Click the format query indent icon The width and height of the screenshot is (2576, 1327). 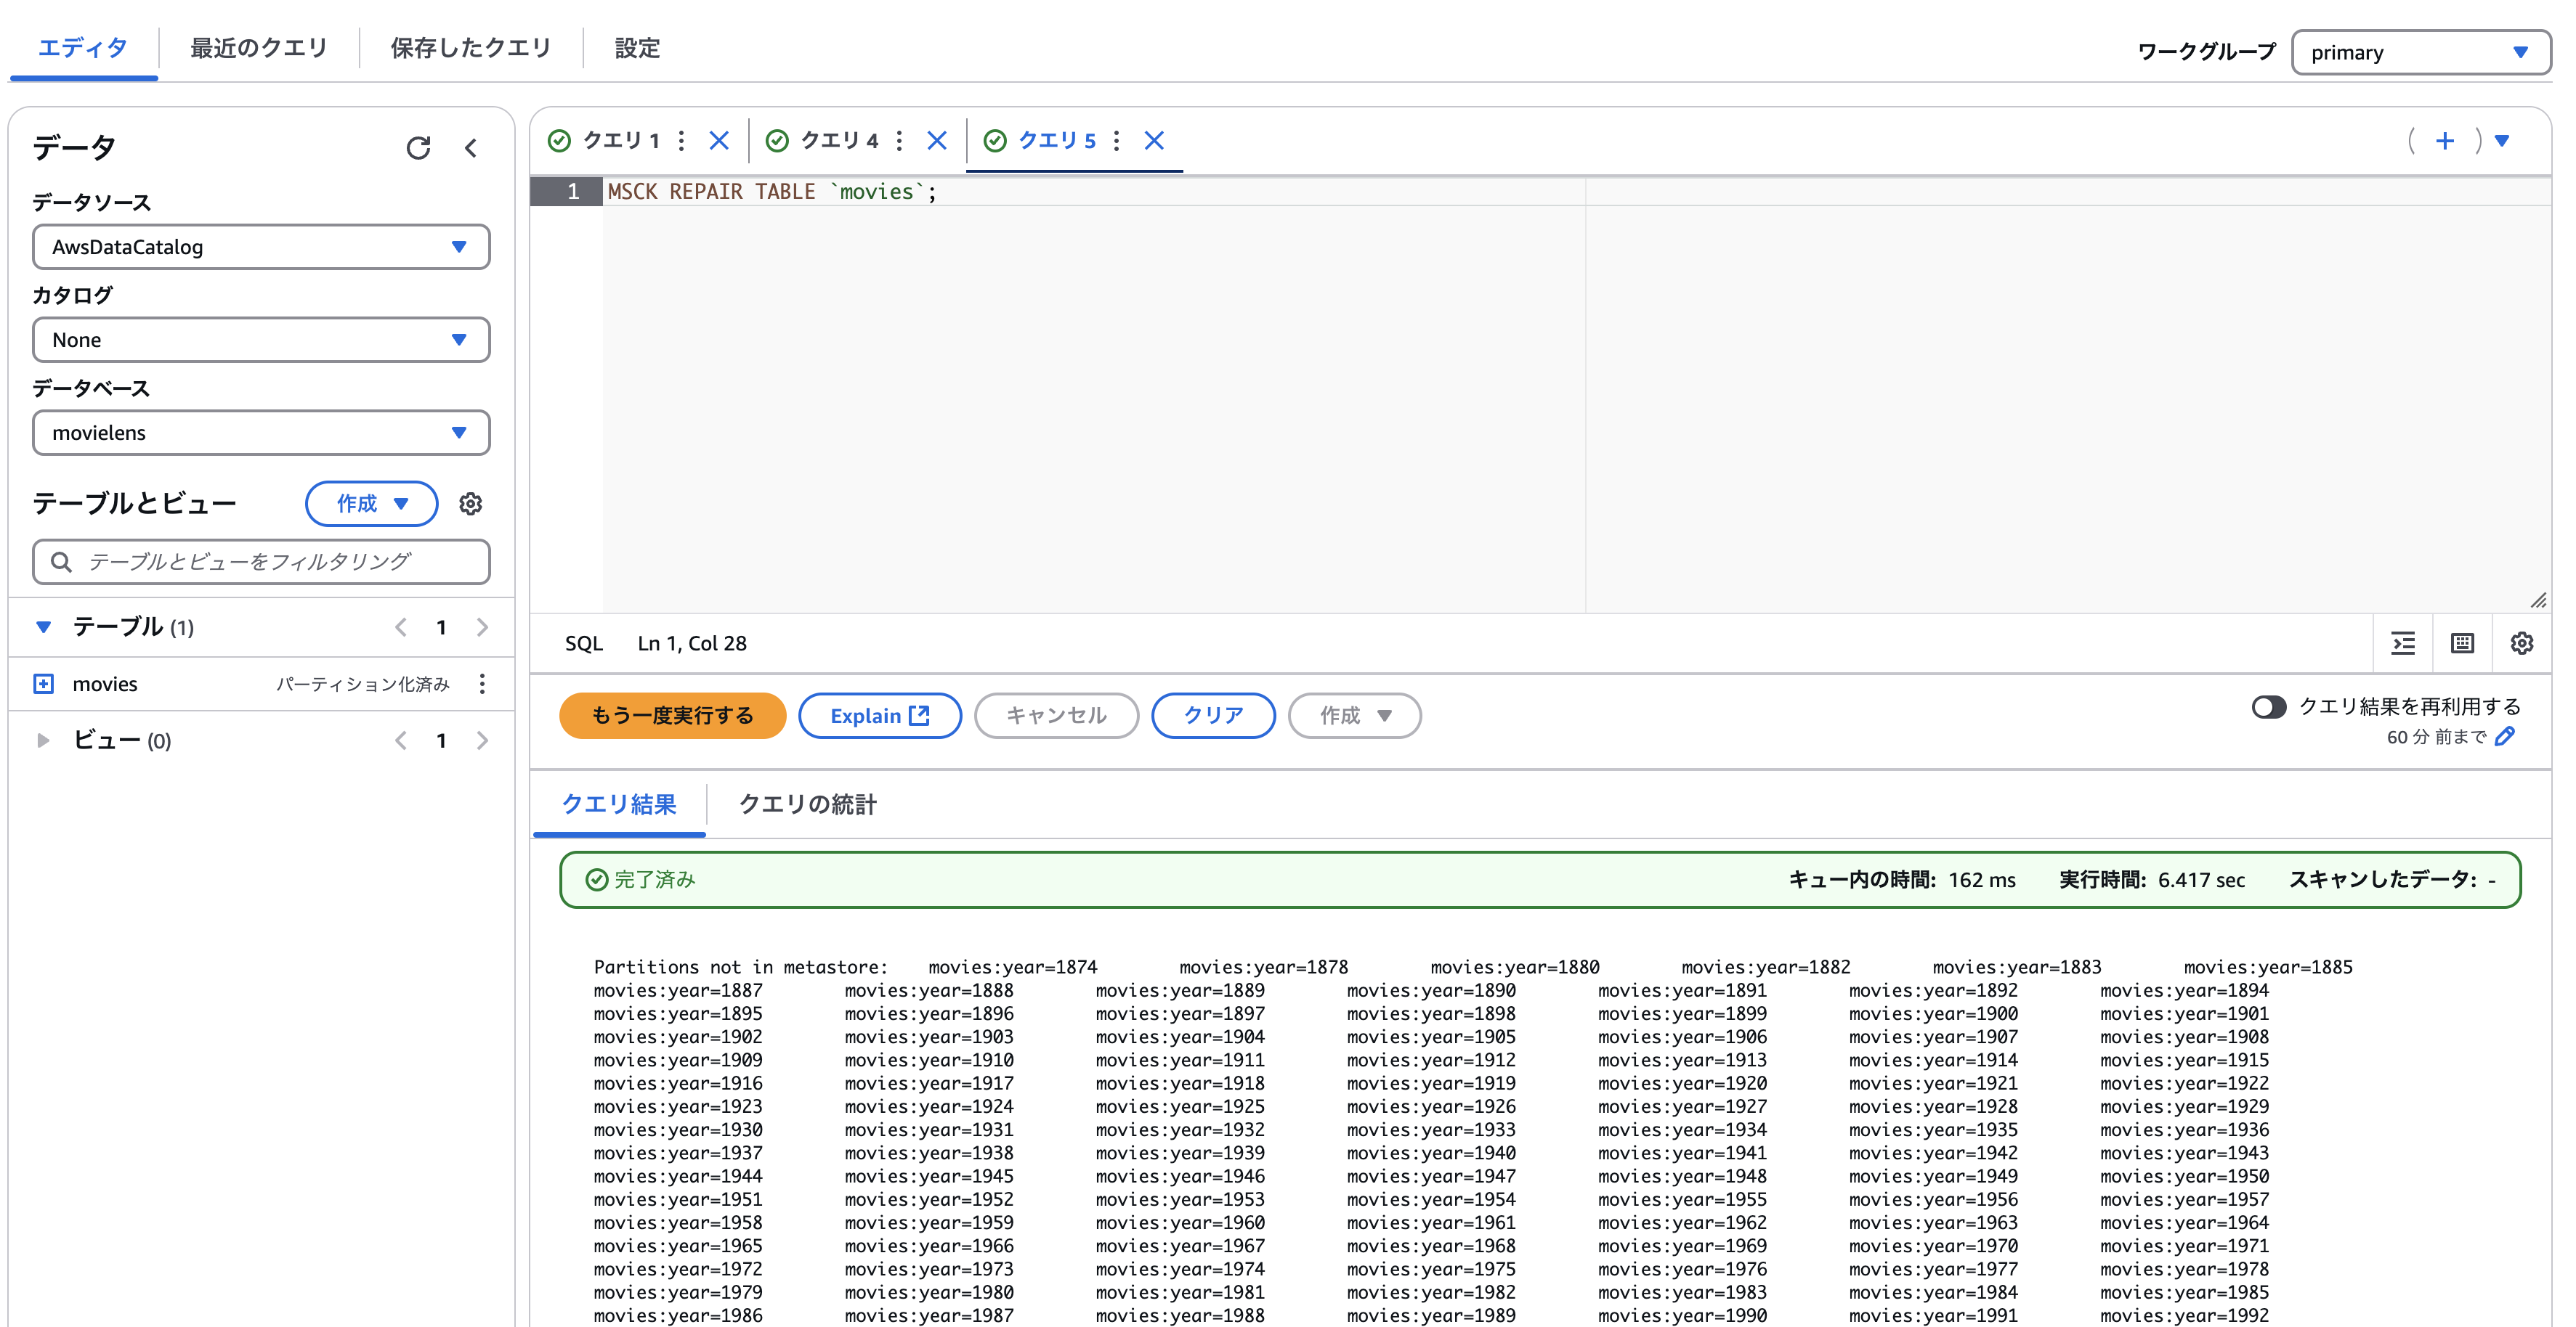(x=2403, y=643)
